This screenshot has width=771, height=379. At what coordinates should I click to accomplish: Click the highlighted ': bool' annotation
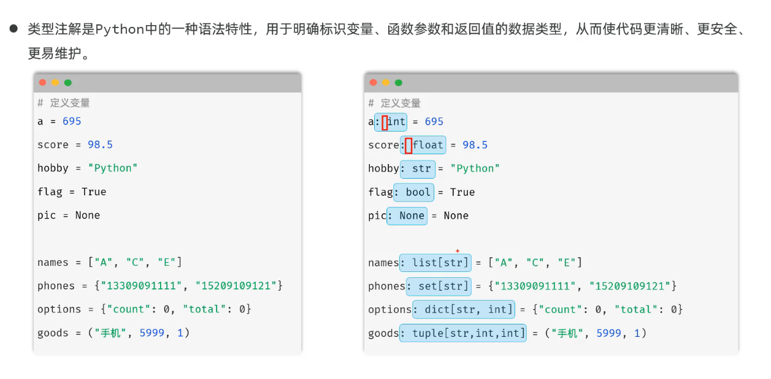tap(414, 192)
